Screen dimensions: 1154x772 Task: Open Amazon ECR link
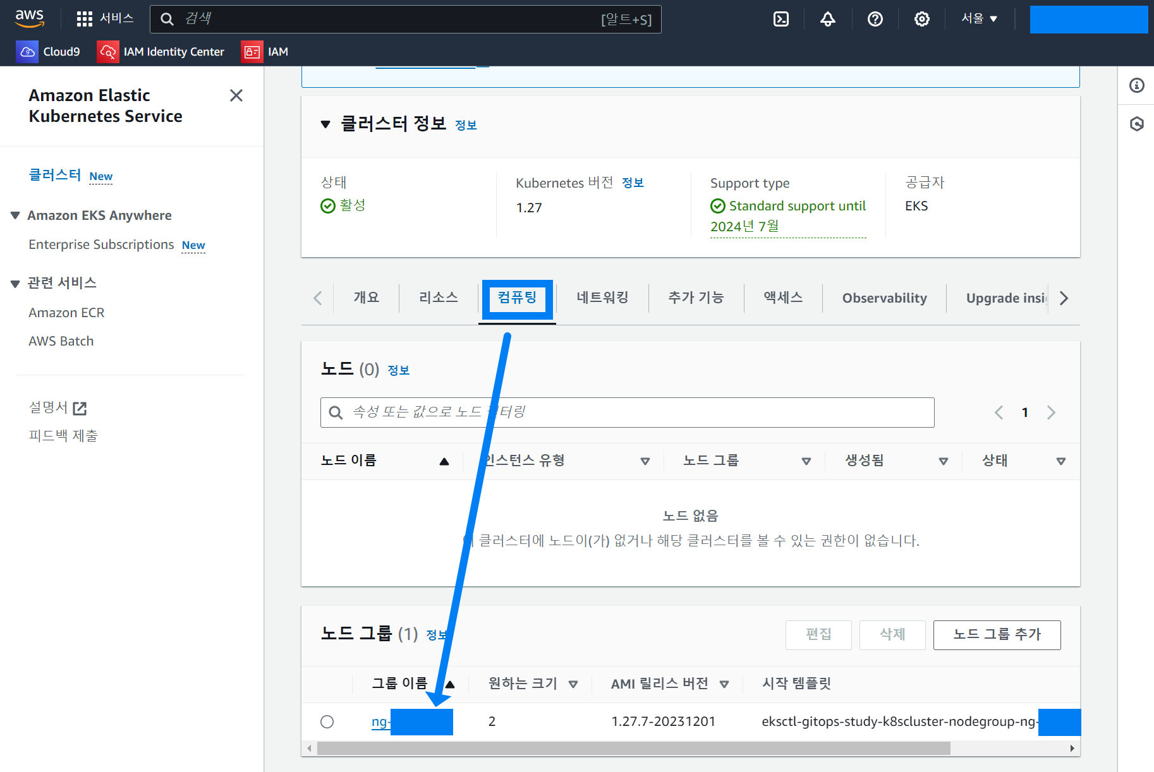coord(66,313)
